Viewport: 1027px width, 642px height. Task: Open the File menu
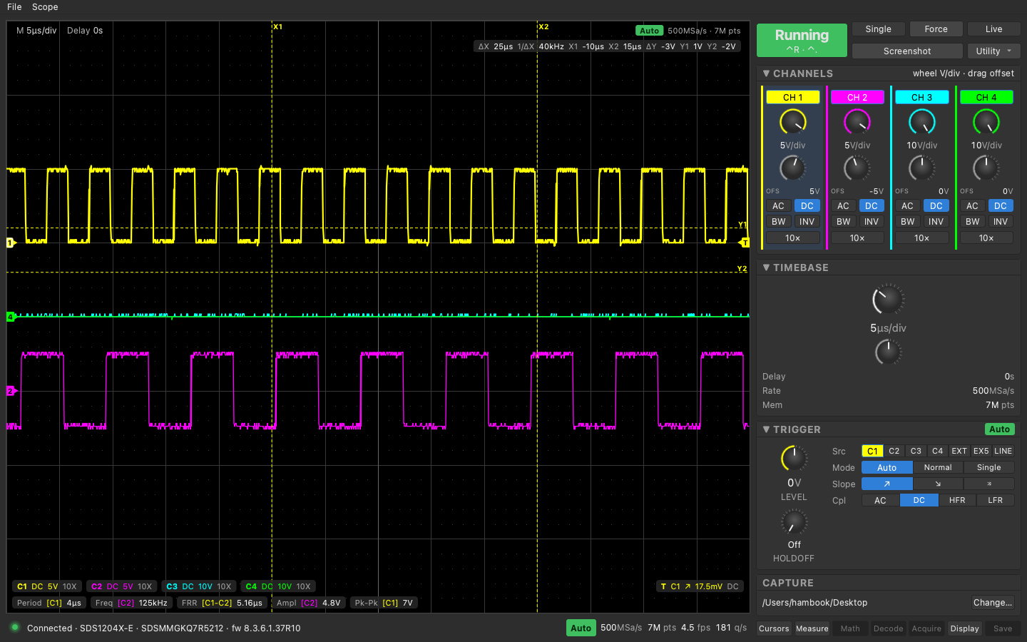pyautogui.click(x=14, y=6)
